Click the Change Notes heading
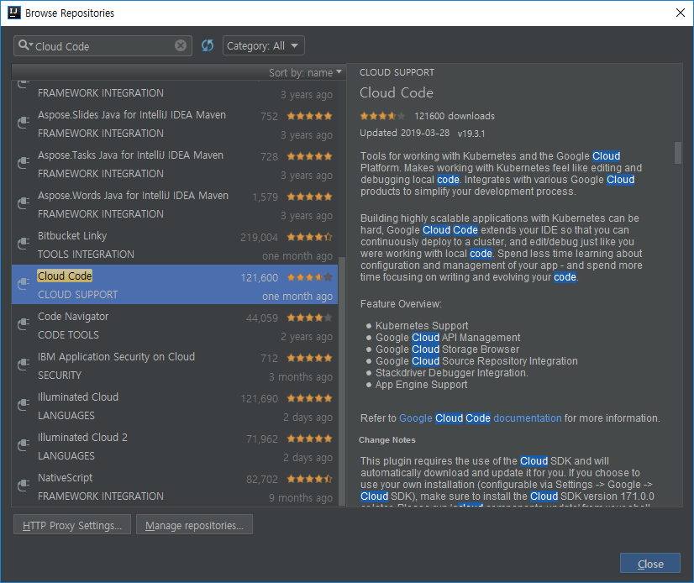Screen dimensions: 694x583 click(386, 440)
